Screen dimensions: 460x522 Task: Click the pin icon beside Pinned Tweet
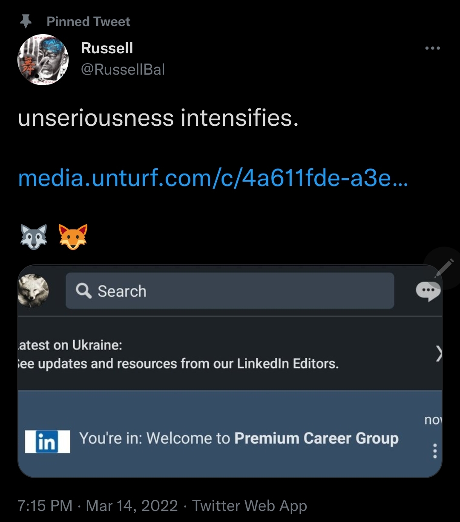pyautogui.click(x=26, y=21)
